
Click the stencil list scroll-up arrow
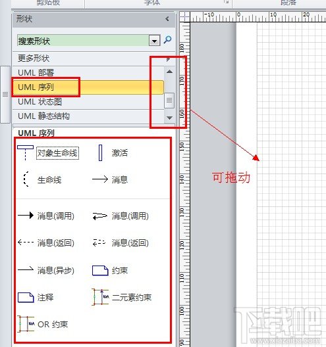(x=169, y=71)
